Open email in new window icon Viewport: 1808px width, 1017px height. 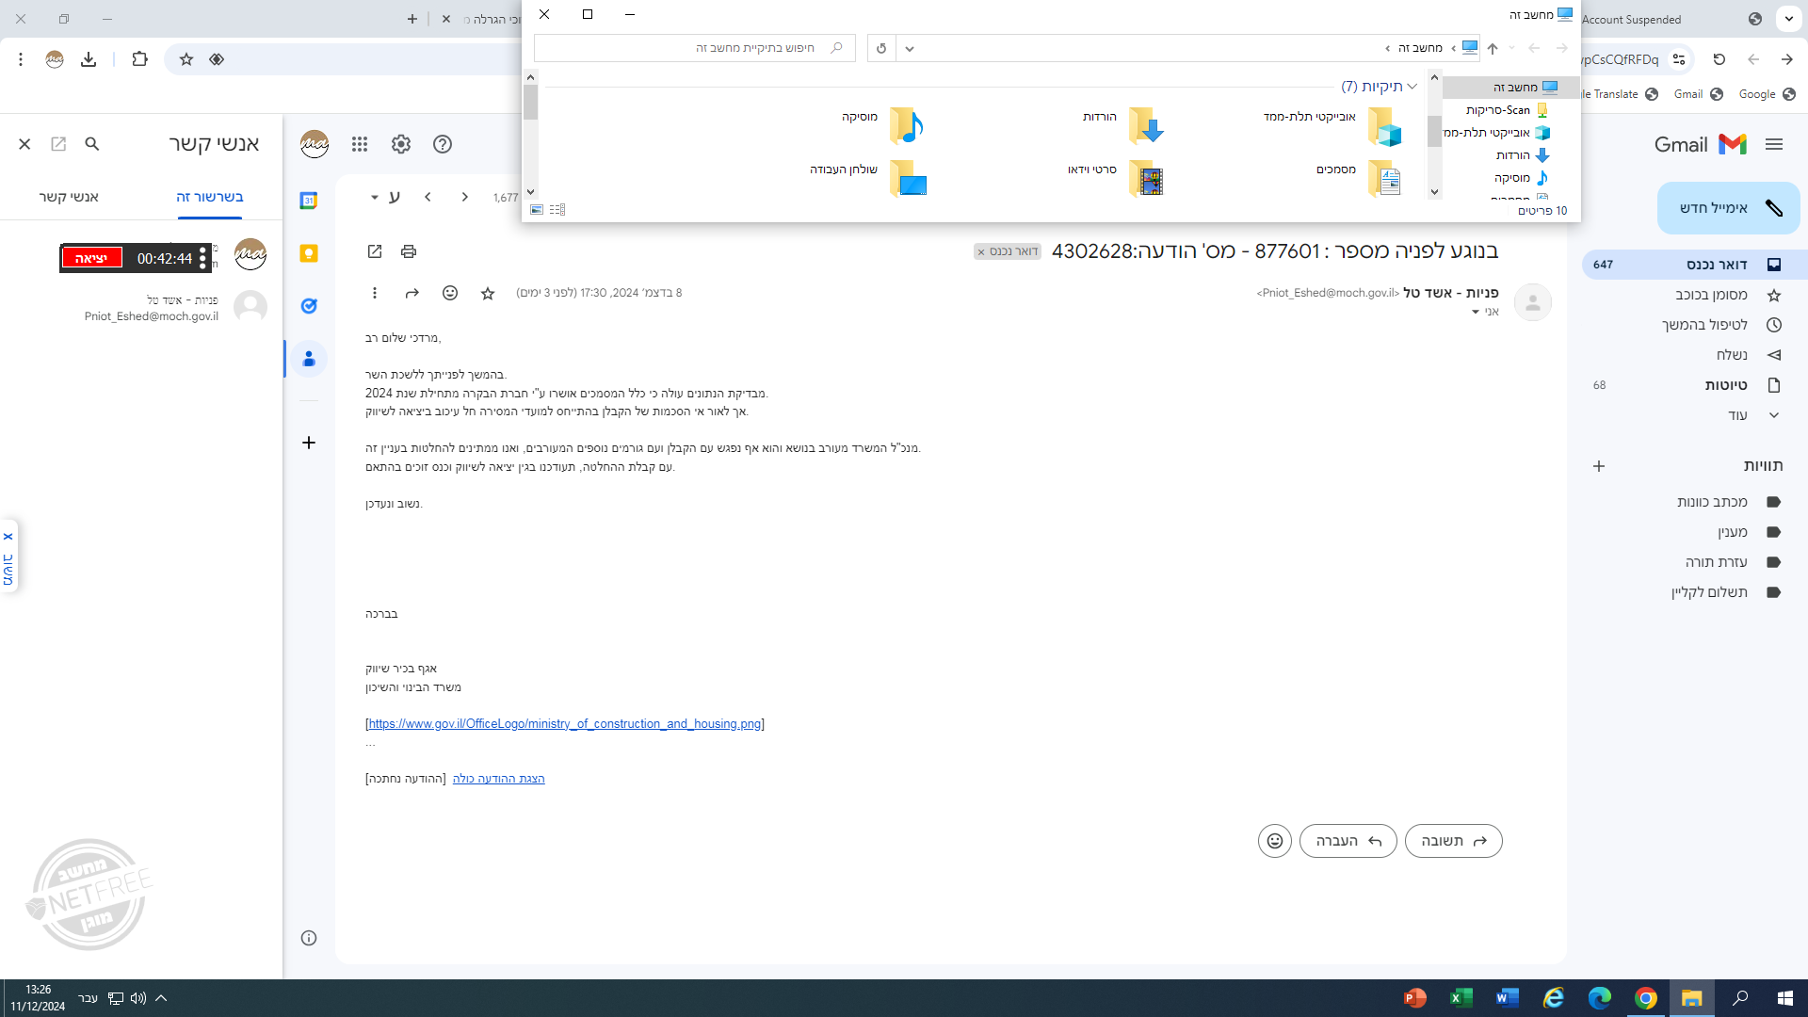tap(375, 251)
